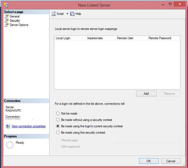
Task: Open View connection properties link
Action: pyautogui.click(x=29, y=126)
